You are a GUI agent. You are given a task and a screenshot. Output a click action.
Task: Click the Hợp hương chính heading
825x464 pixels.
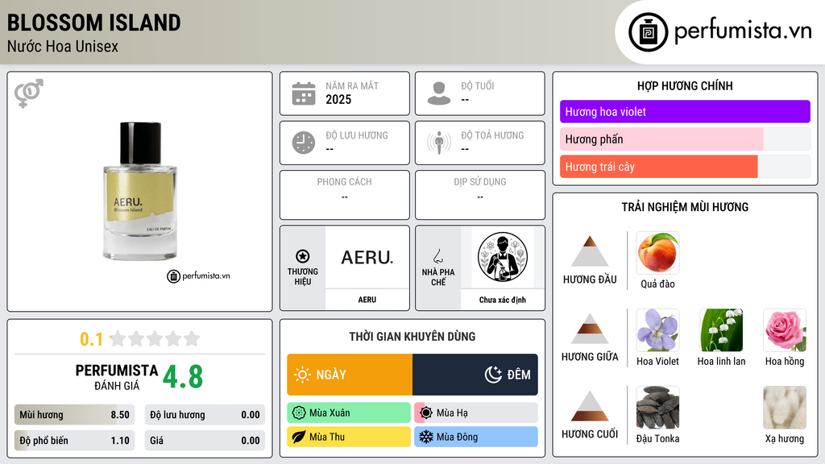(685, 85)
